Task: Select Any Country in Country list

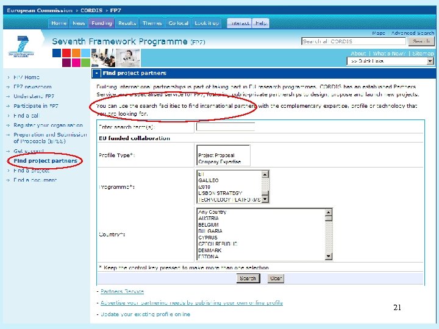Action: (212, 212)
